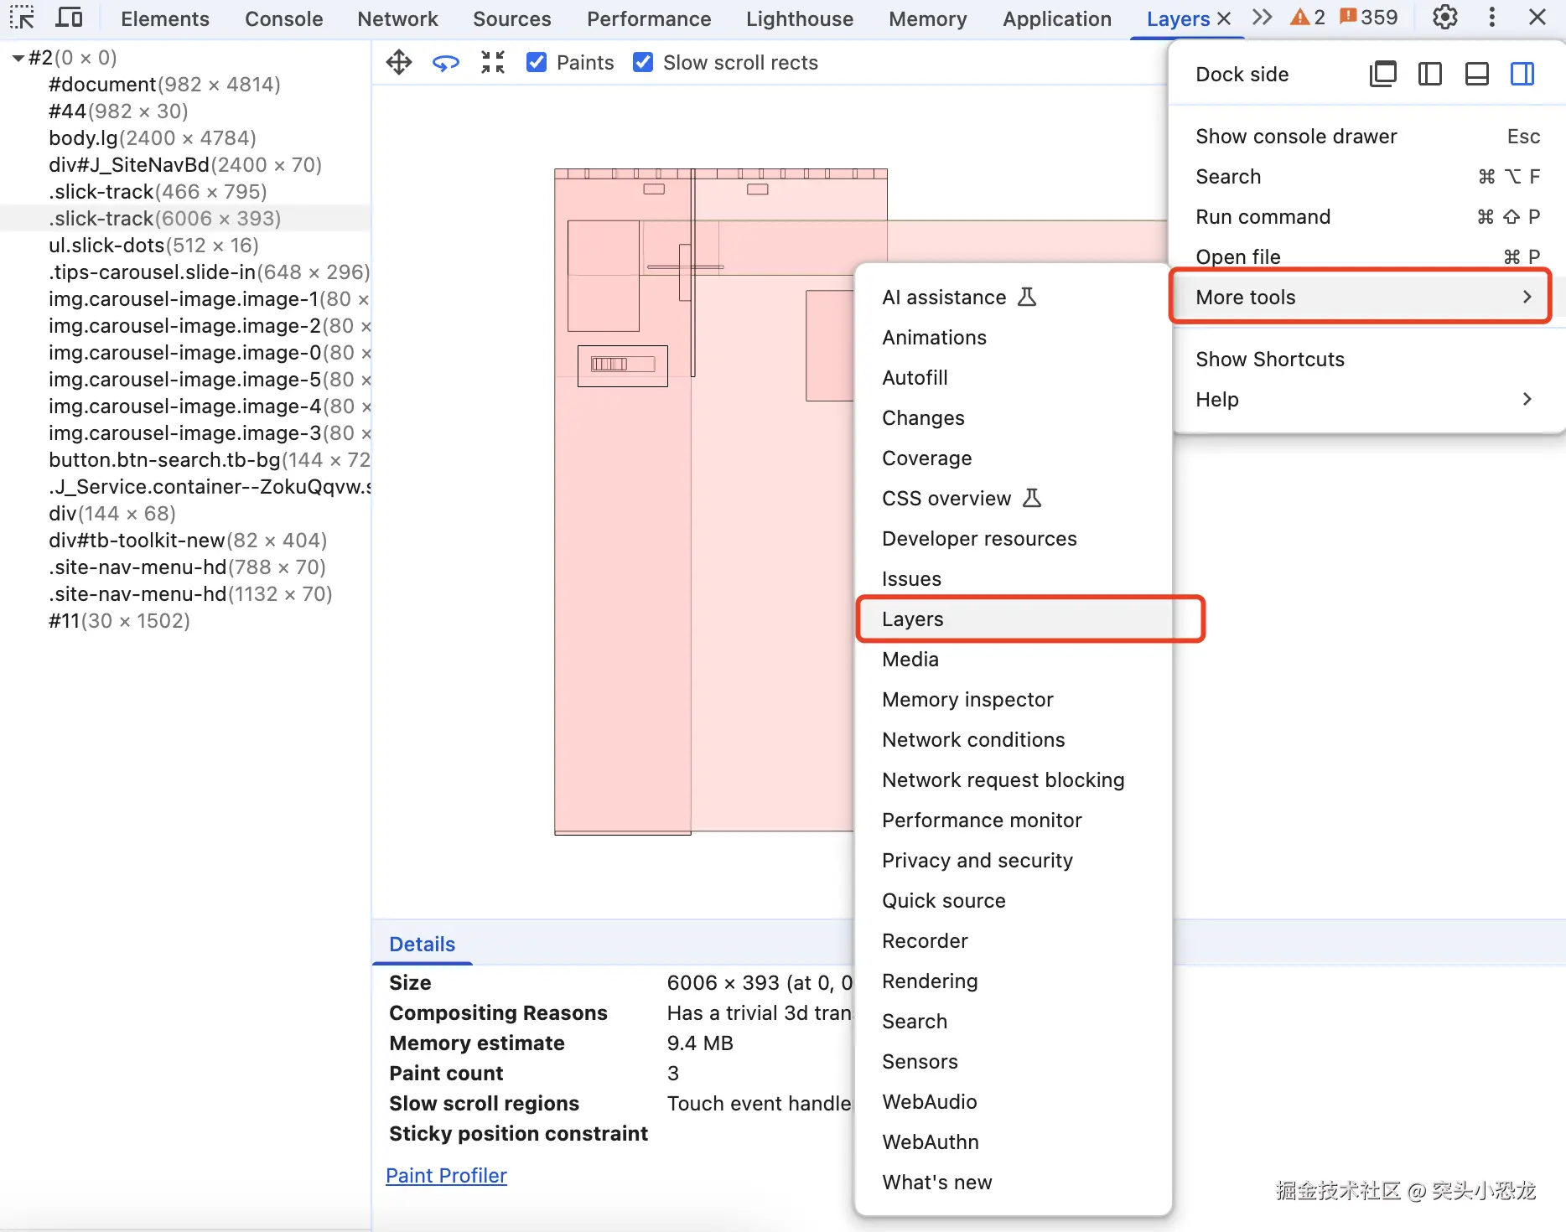Toggle the Slow scroll rects checkbox
The image size is (1566, 1232).
[x=643, y=62]
